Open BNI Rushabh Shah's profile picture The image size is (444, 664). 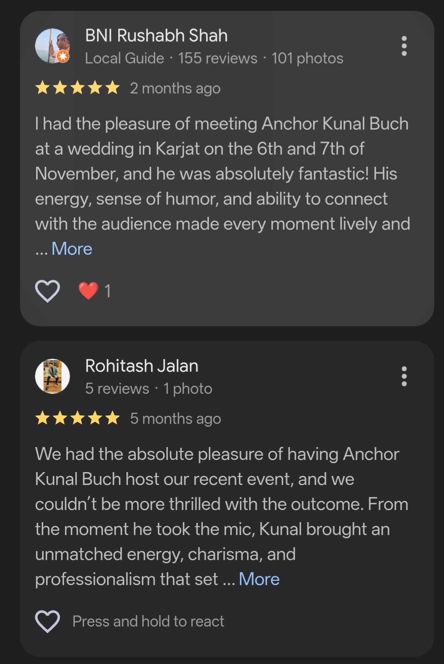[x=52, y=46]
